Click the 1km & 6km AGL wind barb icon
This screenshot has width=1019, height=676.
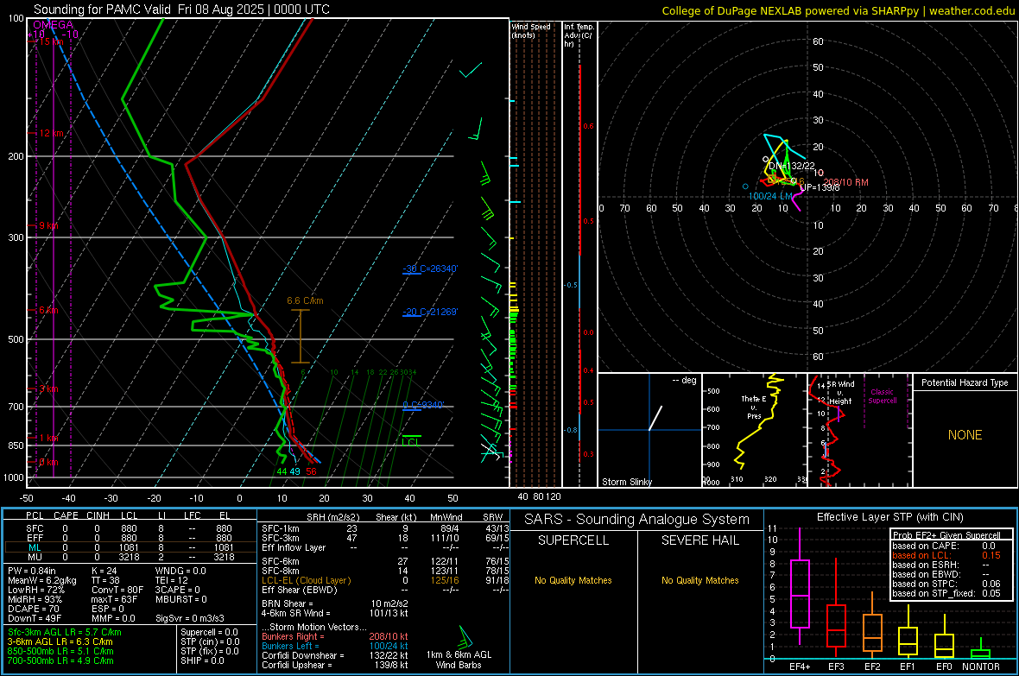coord(465,637)
